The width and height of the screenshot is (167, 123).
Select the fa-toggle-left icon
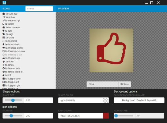click(11, 82)
